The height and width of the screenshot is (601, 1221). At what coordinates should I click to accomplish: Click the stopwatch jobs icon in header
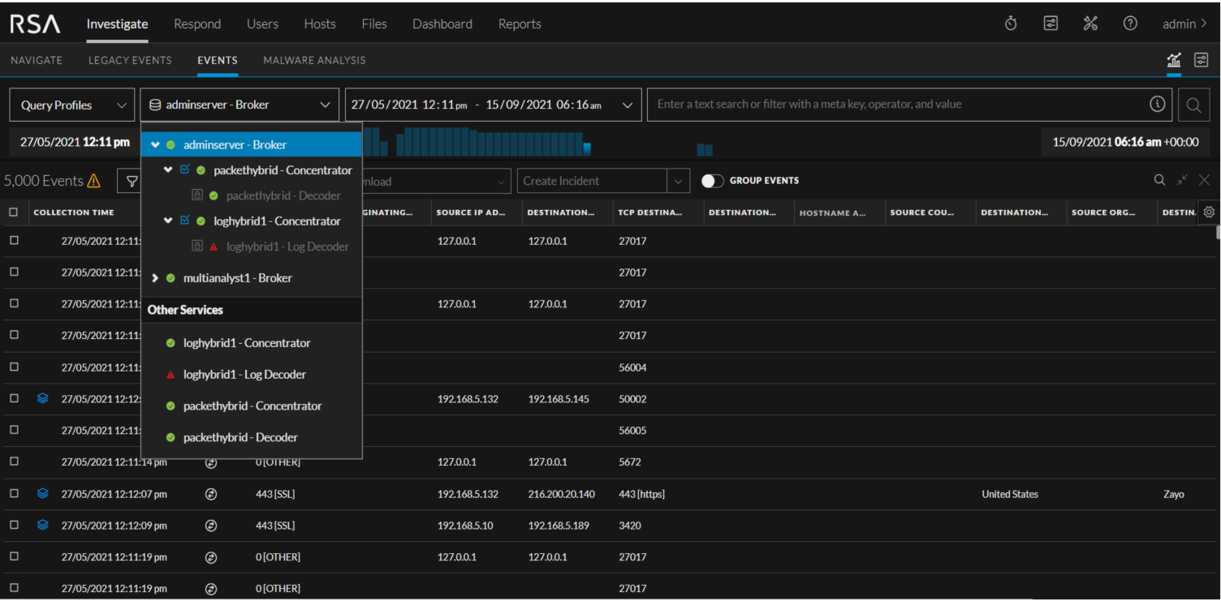(1011, 24)
